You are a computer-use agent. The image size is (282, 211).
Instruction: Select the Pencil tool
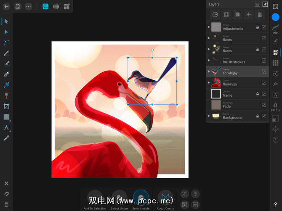coord(6,53)
